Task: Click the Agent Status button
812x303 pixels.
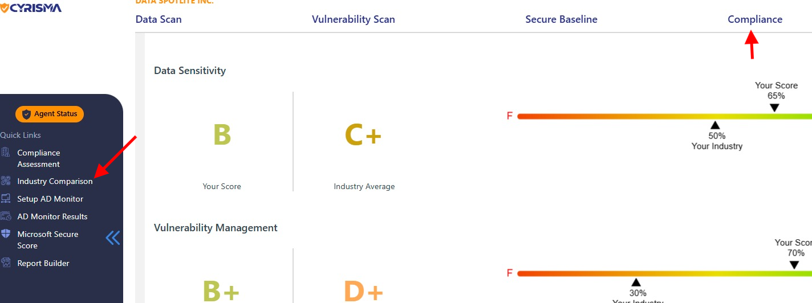Action: 50,114
